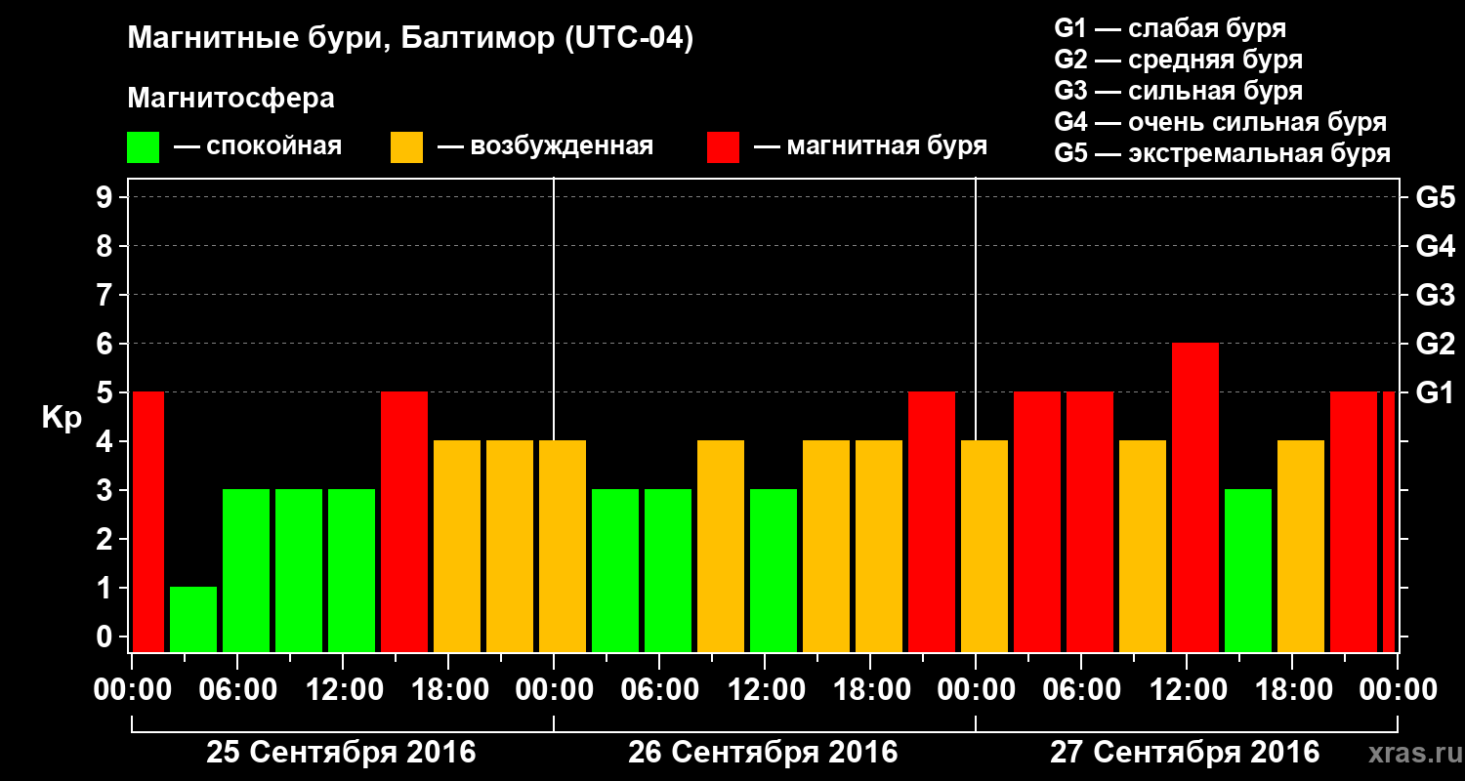Viewport: 1465px width, 781px height.
Task: Click the lone green Kp 1 bar
Action: click(193, 620)
